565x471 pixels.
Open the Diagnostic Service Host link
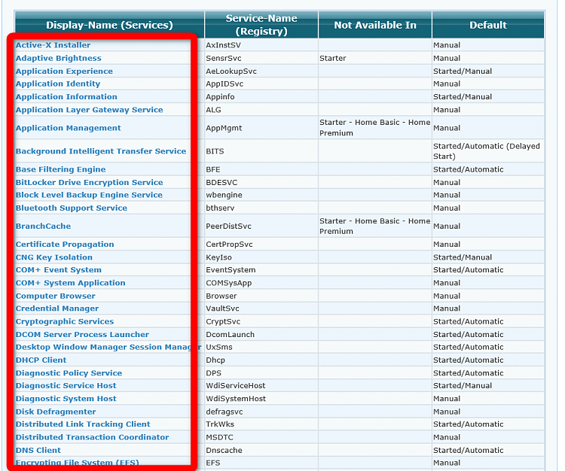(x=66, y=385)
